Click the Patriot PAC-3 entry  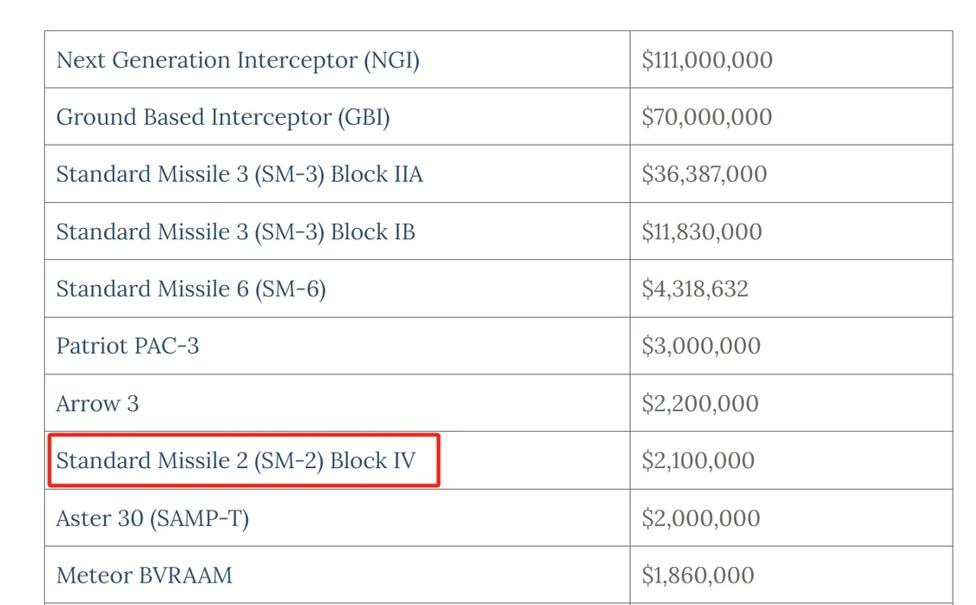[x=128, y=346]
